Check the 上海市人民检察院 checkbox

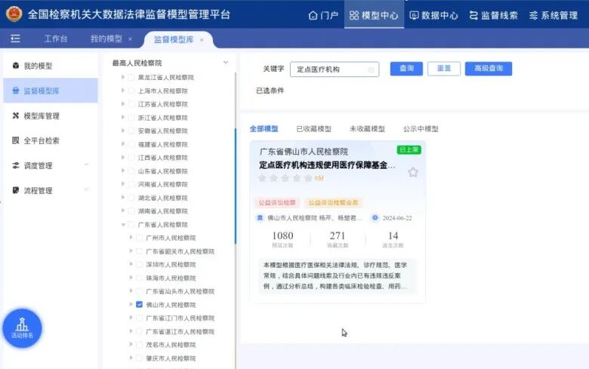[x=131, y=91]
